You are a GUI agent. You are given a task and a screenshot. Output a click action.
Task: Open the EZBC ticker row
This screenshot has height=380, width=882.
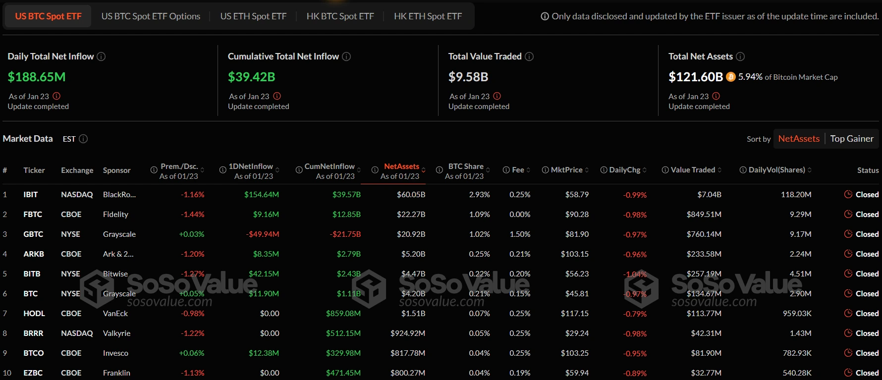pyautogui.click(x=441, y=372)
